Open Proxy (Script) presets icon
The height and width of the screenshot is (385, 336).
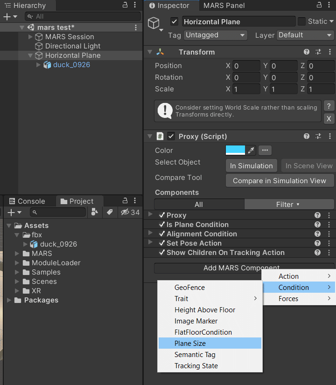click(318, 136)
